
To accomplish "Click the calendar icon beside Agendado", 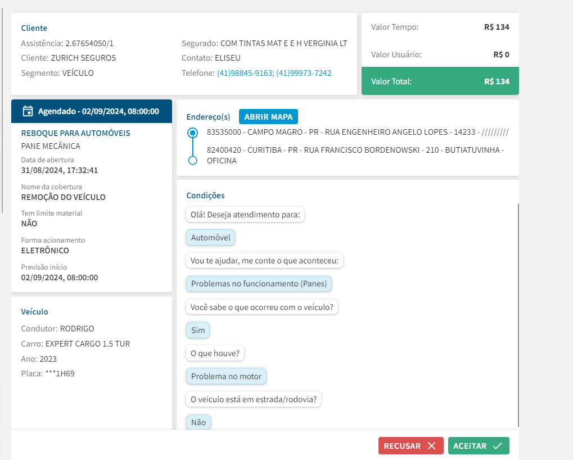I will (x=28, y=111).
